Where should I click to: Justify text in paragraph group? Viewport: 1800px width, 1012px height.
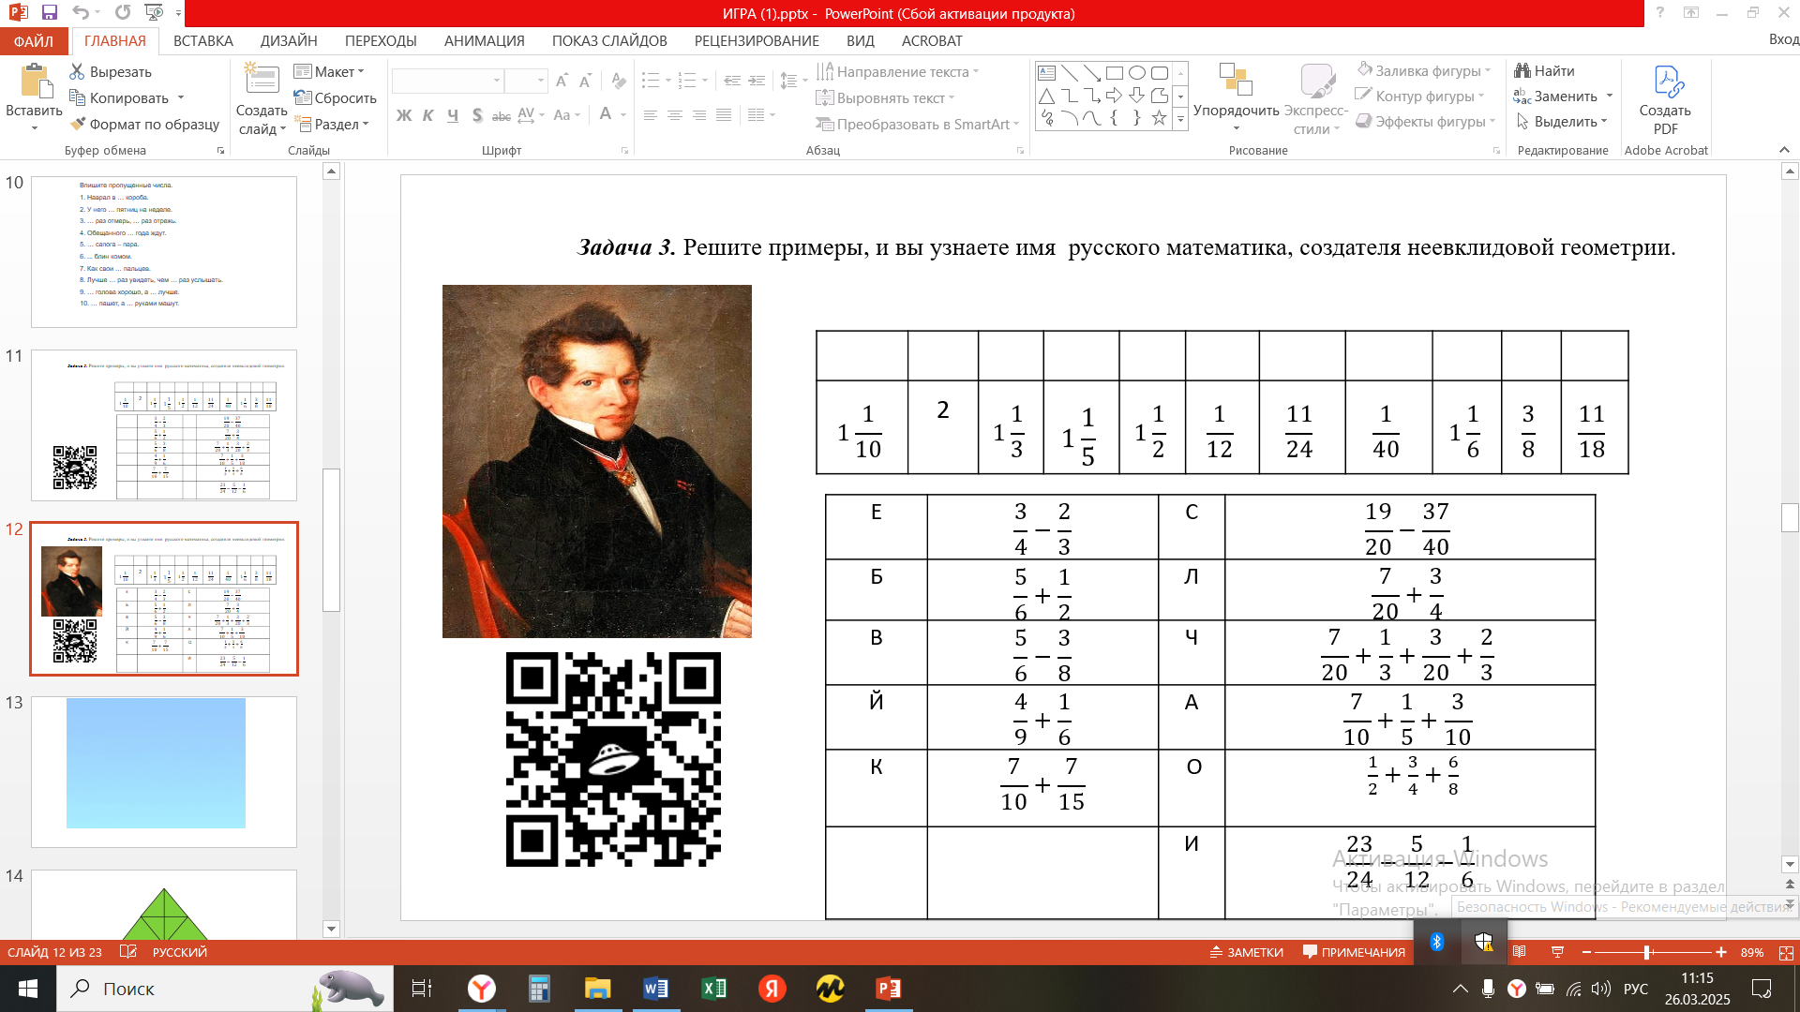click(x=724, y=115)
